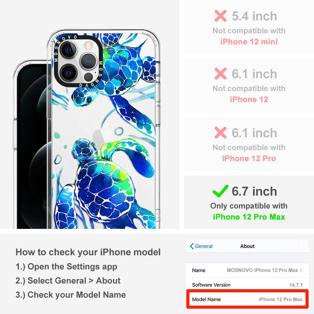Click the iPhone 12 Pro red label
Viewport: 314px width, 314px height.
pos(249,158)
